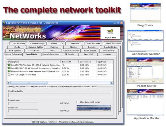The image size is (166, 127).
Task: Open the Port Scanner tab
Action: (15, 50)
